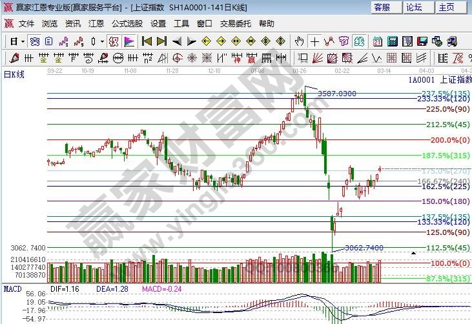This screenshot has height=324, width=472.
Task: Click the 客服 button
Action: [x=382, y=7]
